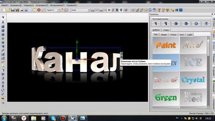Apply the Metal text style thumbnail
The width and height of the screenshot is (215, 121).
[x=193, y=45]
